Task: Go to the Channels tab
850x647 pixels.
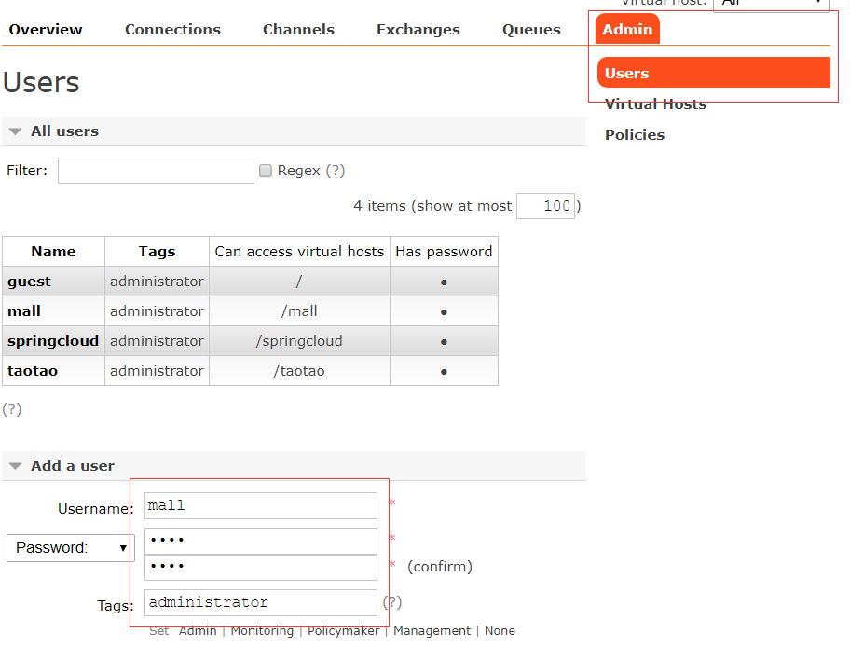Action: click(x=298, y=30)
